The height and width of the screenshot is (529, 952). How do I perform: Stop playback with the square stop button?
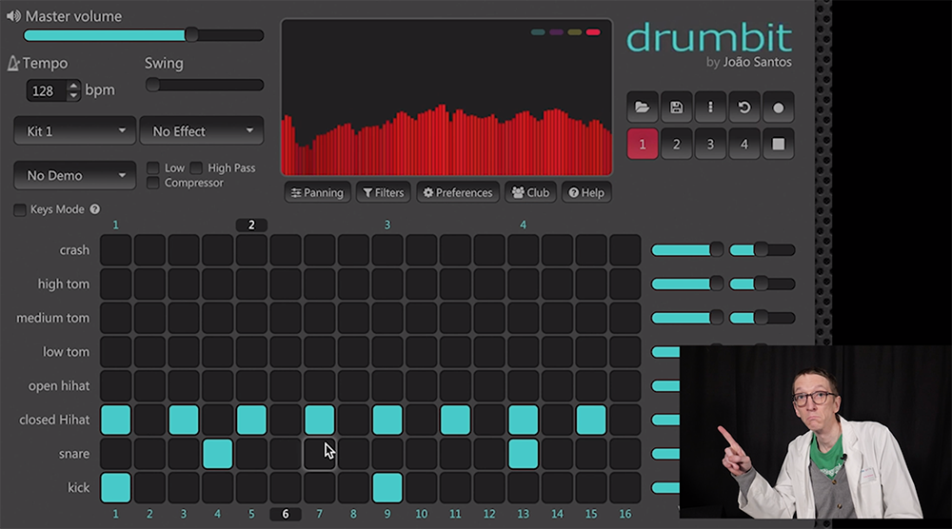pos(779,145)
